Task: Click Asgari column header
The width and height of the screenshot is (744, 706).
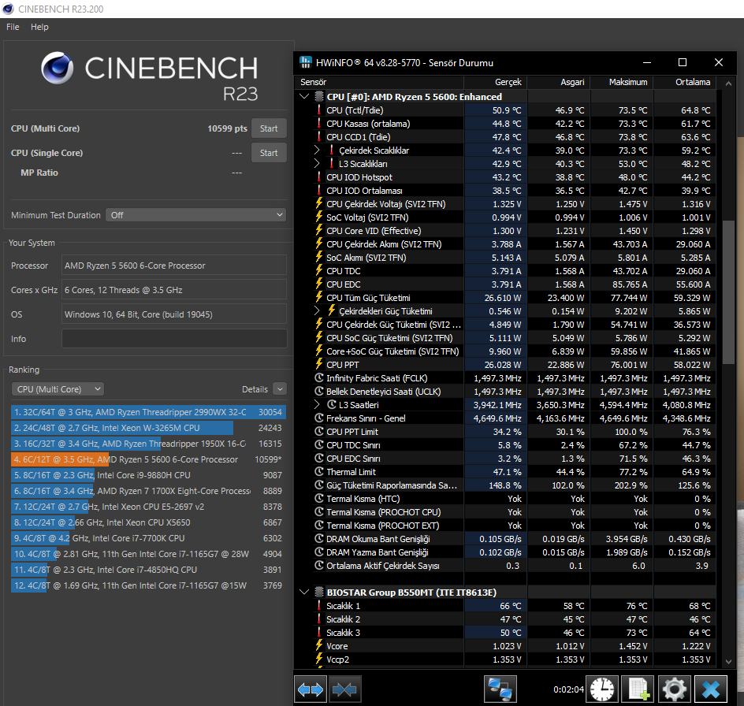Action: [559, 82]
